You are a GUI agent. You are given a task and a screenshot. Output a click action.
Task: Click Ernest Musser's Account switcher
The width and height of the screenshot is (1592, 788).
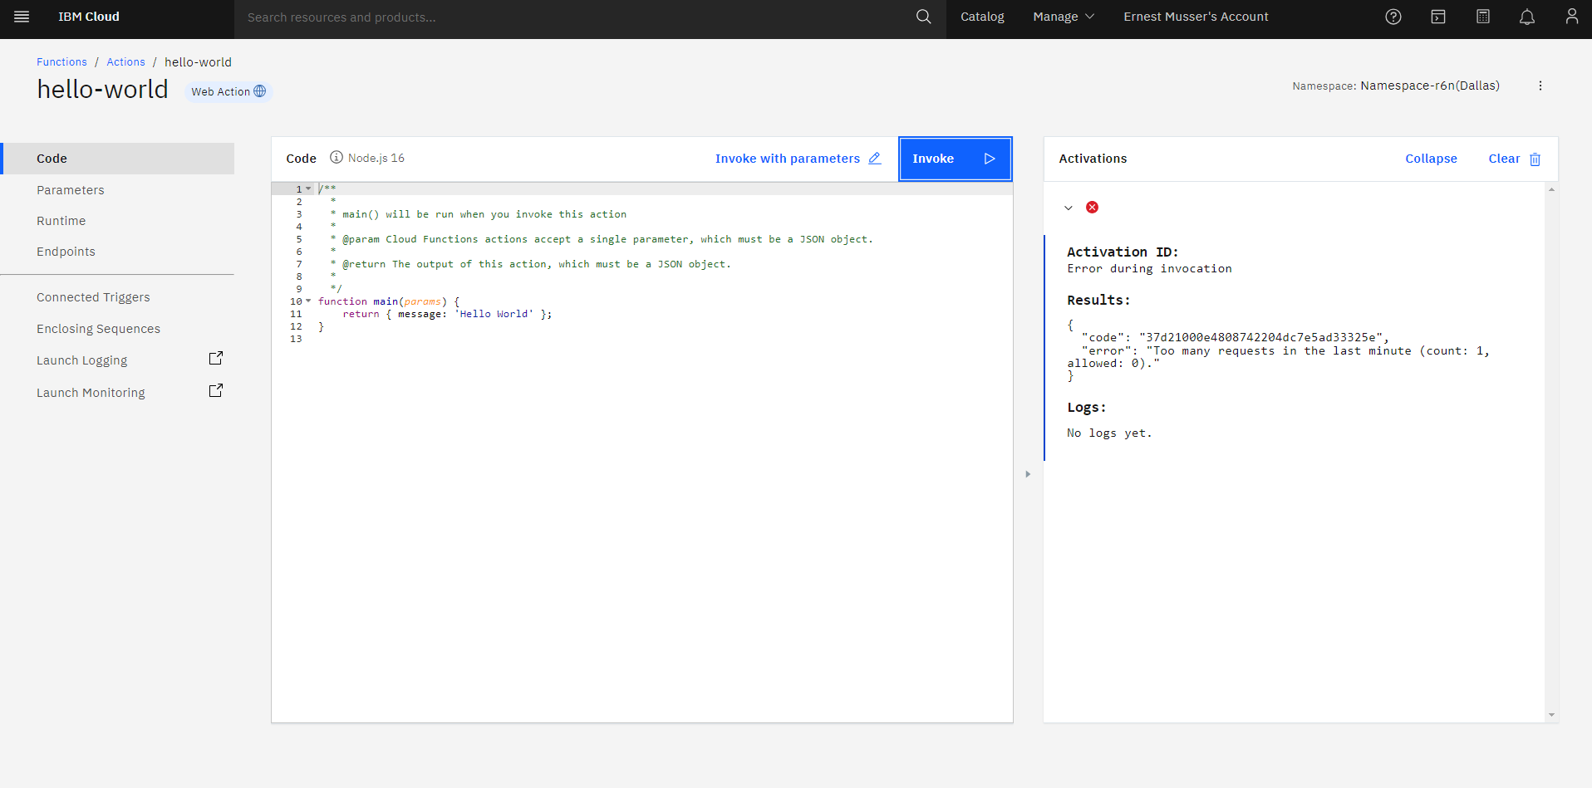click(1196, 17)
